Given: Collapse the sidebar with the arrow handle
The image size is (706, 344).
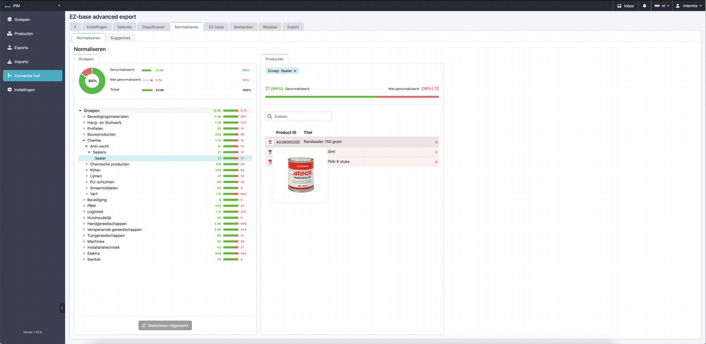Looking at the screenshot, I should tap(62, 308).
